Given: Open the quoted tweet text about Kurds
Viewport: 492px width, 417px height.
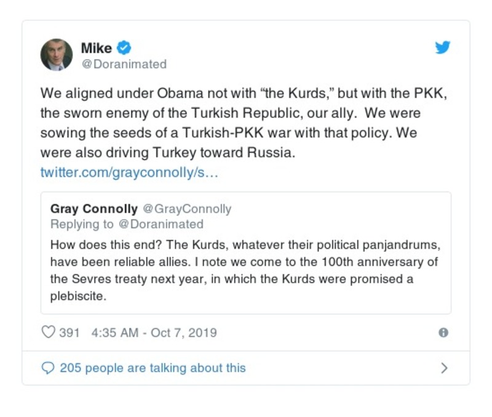Looking at the screenshot, I should 243,269.
